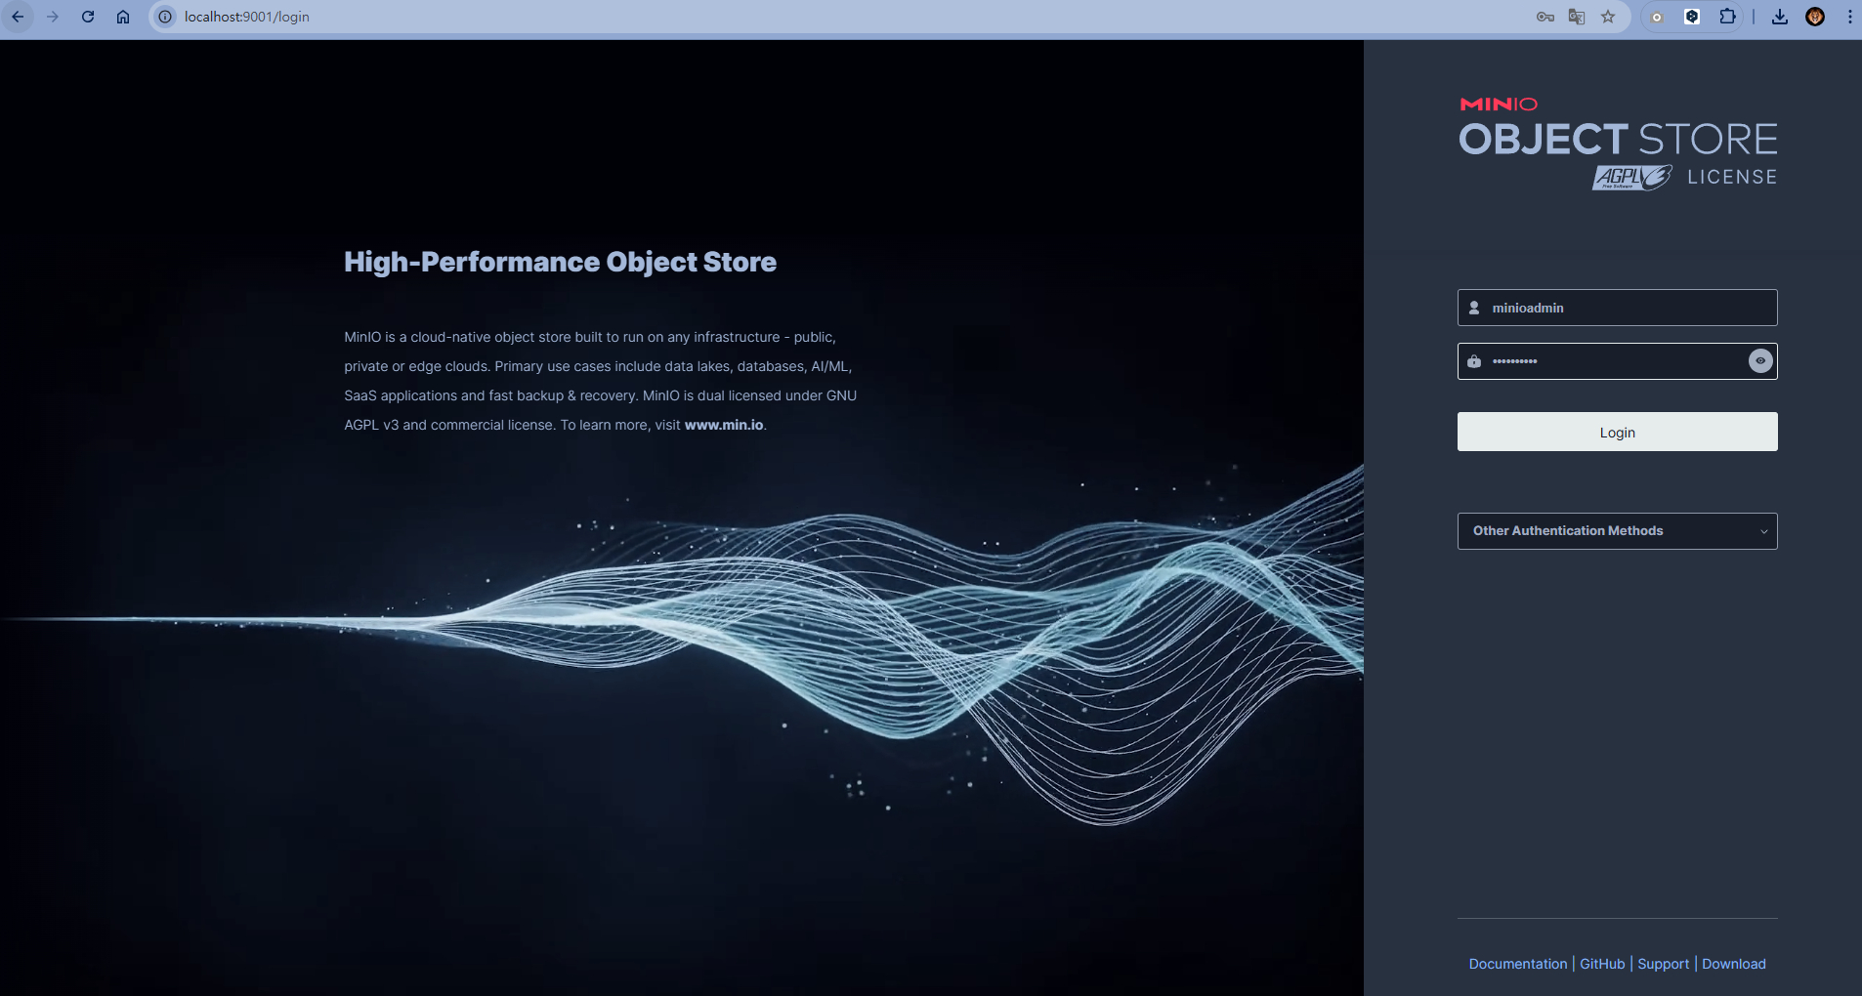Screen dimensions: 1862x996
Task: Click the chevron on authentication methods selector
Action: coord(1763,531)
